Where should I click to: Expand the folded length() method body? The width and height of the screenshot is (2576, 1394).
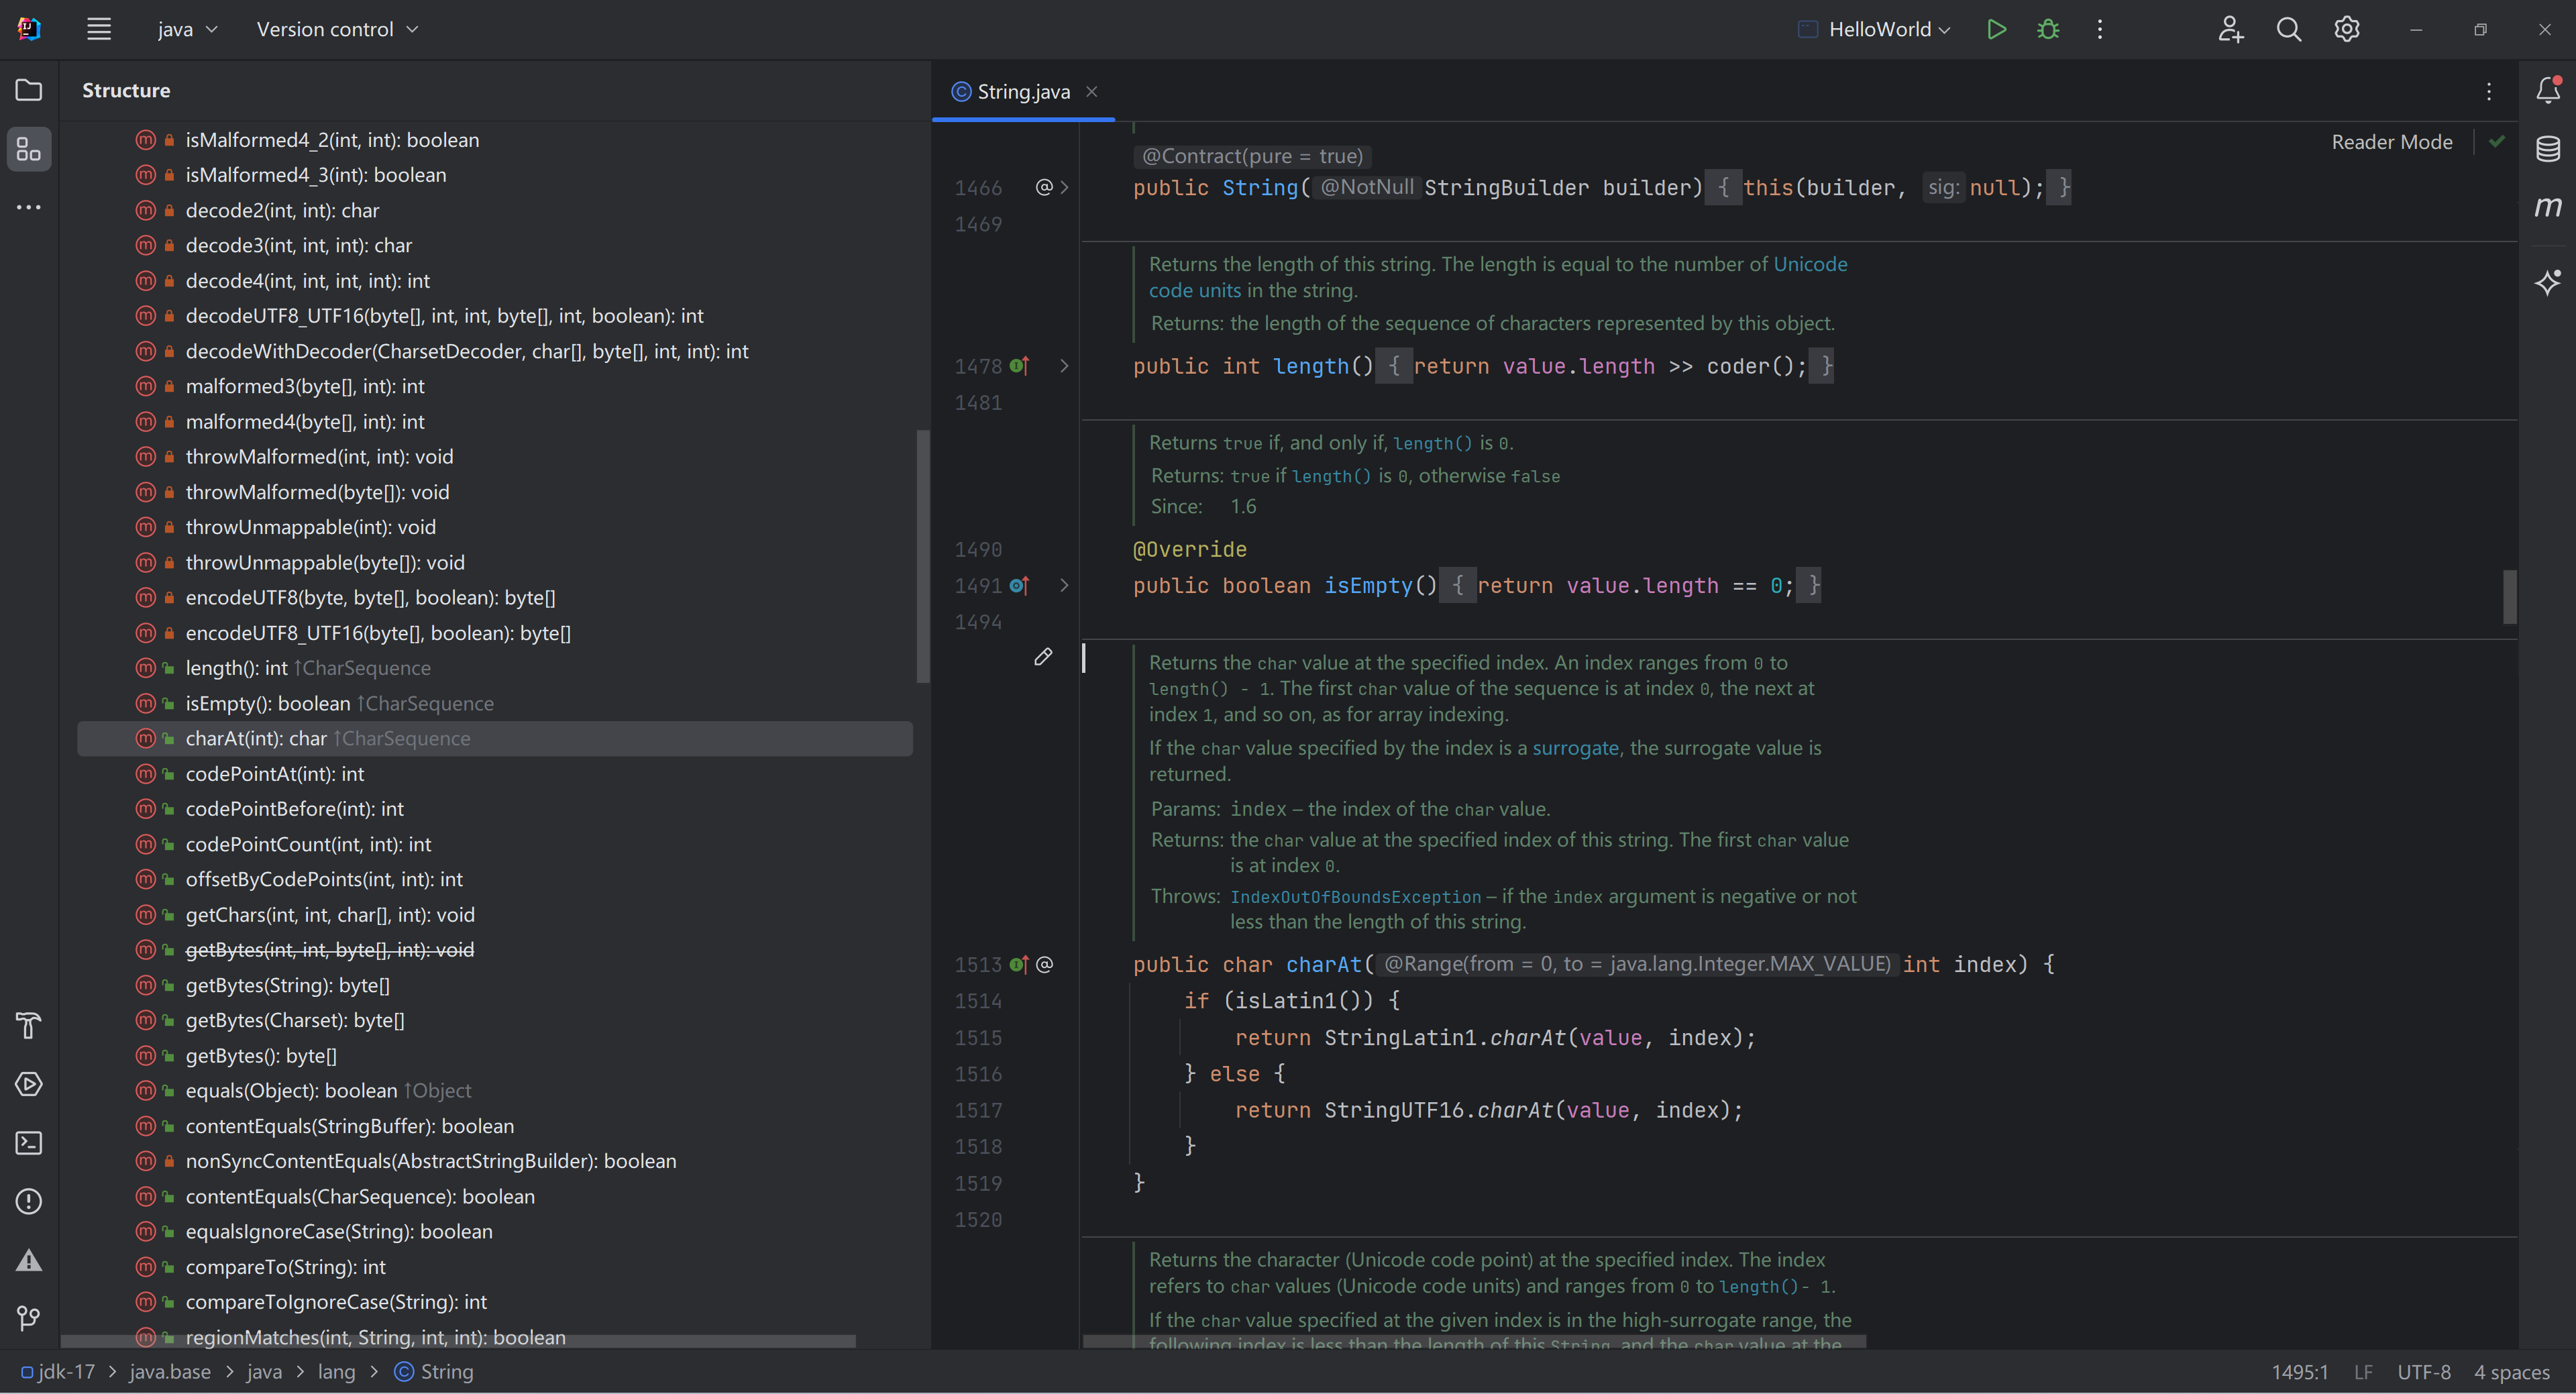[x=1065, y=366]
